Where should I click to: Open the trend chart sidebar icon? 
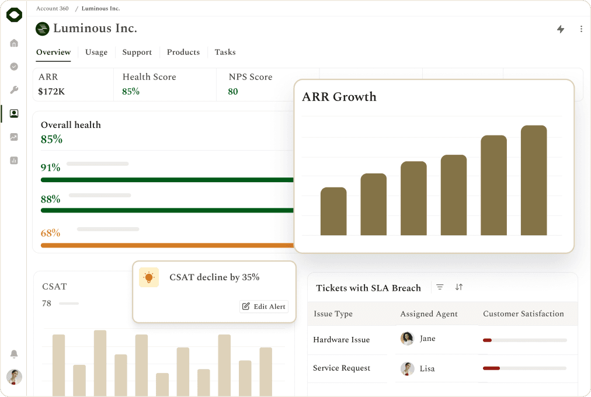coord(14,137)
